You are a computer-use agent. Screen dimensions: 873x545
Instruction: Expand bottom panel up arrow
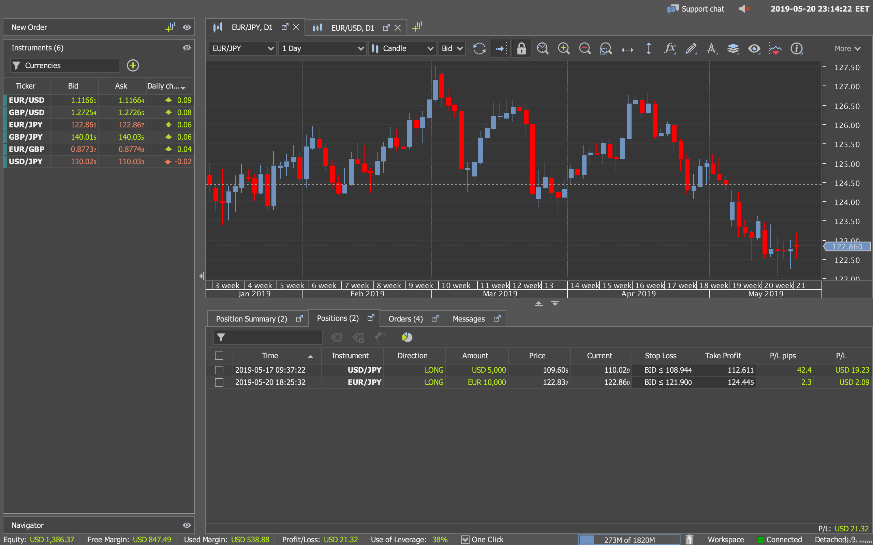pyautogui.click(x=538, y=303)
